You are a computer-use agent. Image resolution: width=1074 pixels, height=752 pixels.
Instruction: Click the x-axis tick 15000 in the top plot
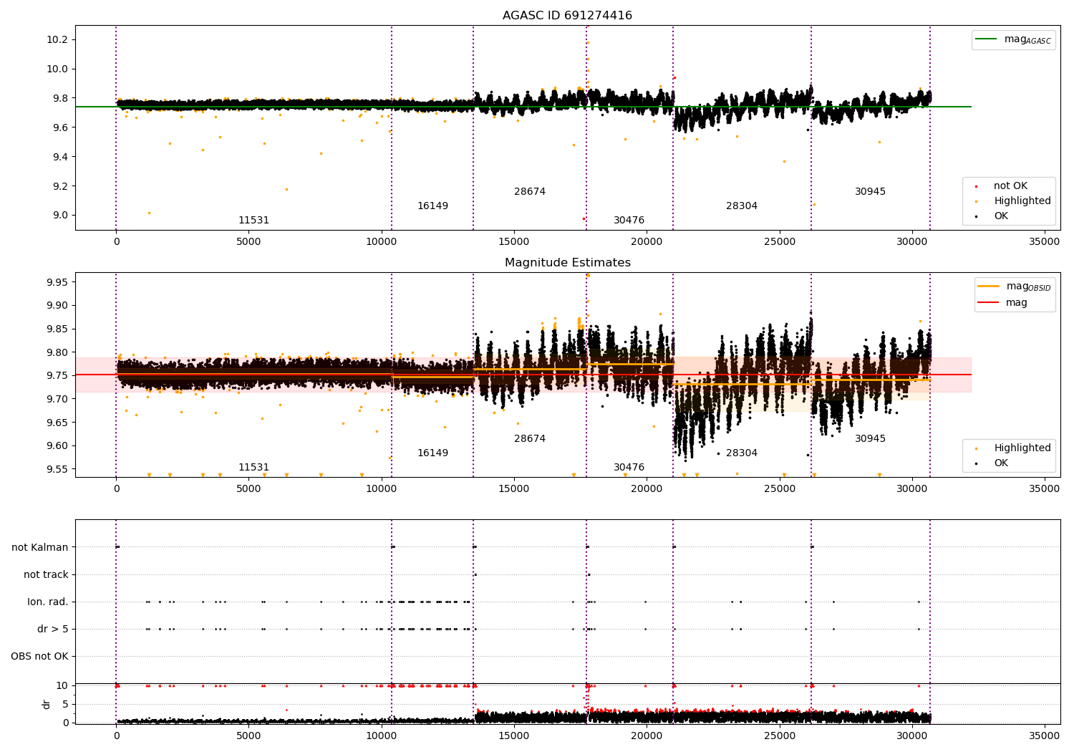(513, 242)
